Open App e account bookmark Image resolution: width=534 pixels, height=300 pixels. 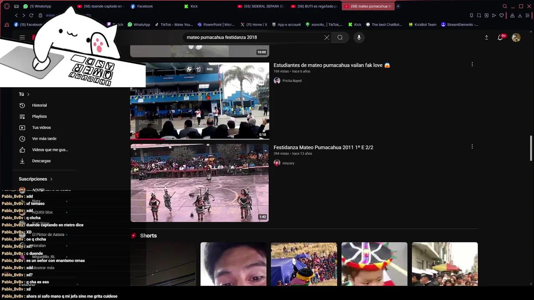[x=286, y=25]
